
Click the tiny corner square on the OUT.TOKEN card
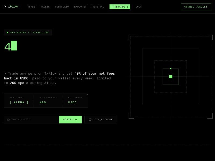coord(87,94)
